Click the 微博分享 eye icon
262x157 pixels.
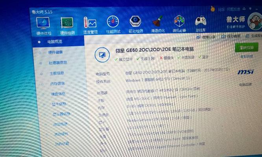198,37
